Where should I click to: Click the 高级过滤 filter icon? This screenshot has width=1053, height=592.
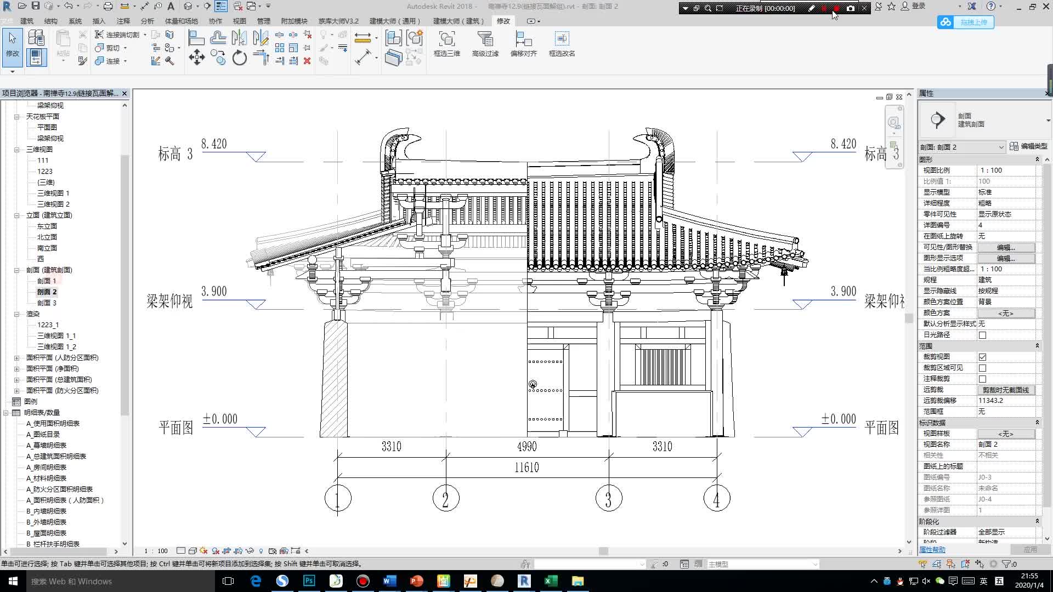click(485, 43)
